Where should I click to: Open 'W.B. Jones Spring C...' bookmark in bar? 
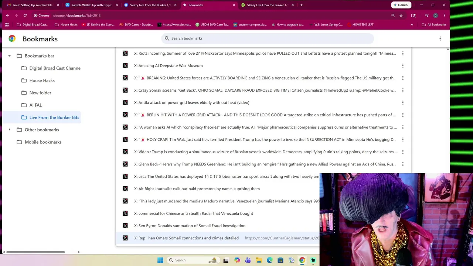326,25
